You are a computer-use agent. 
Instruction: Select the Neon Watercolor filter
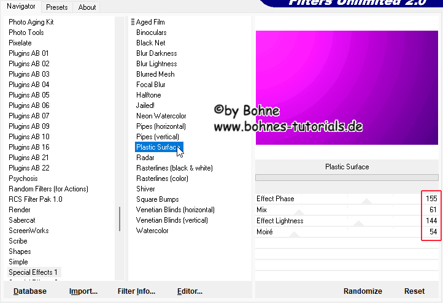161,116
